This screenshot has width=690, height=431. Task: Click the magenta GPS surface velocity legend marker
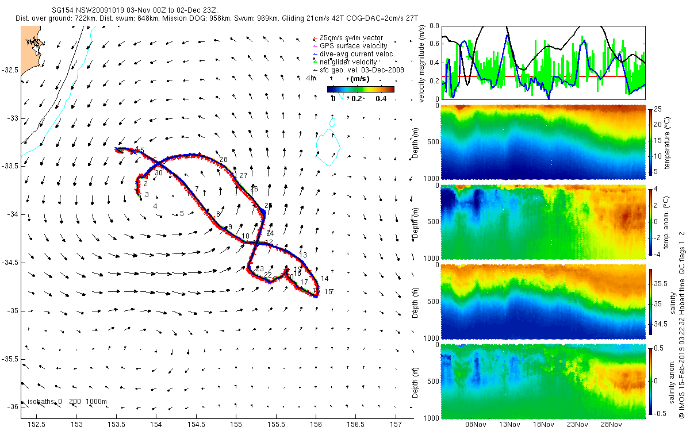tap(316, 46)
